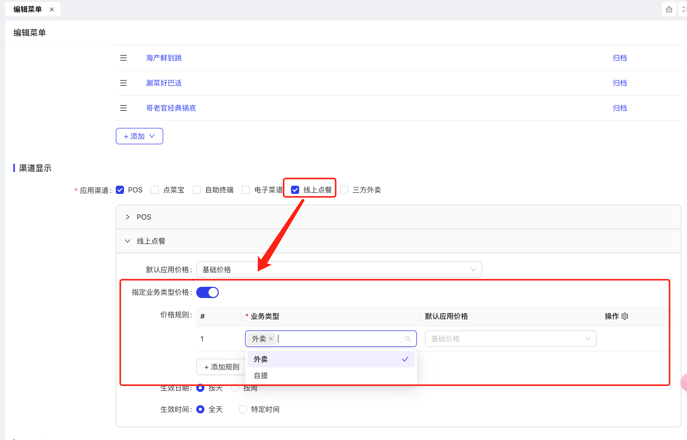This screenshot has width=687, height=440.
Task: Open the 操作 column settings gear
Action: click(625, 316)
